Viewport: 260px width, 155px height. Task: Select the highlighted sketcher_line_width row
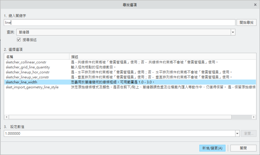pos(21,82)
